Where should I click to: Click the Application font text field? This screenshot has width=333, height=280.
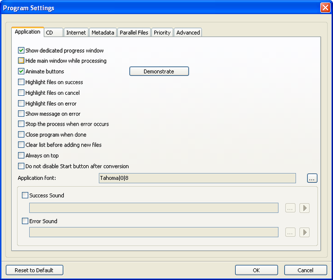197,178
